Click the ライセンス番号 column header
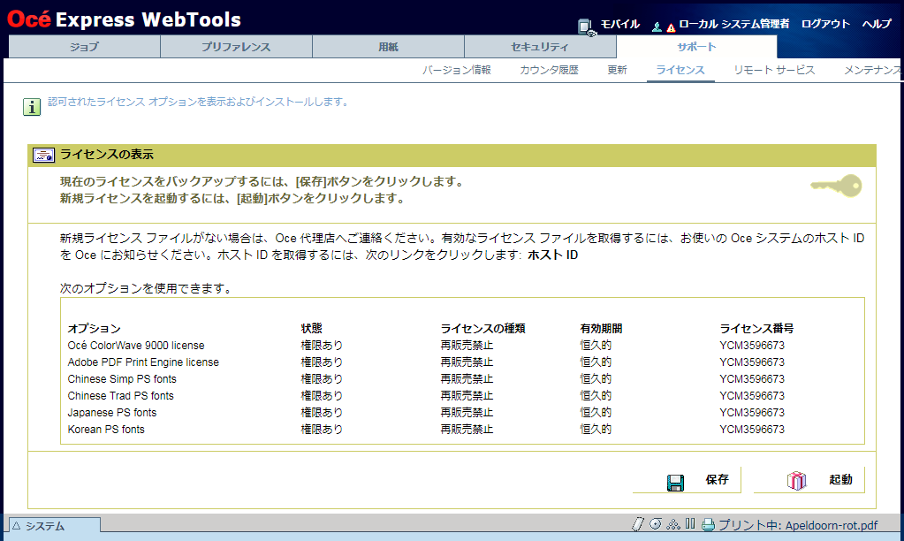 pos(756,328)
